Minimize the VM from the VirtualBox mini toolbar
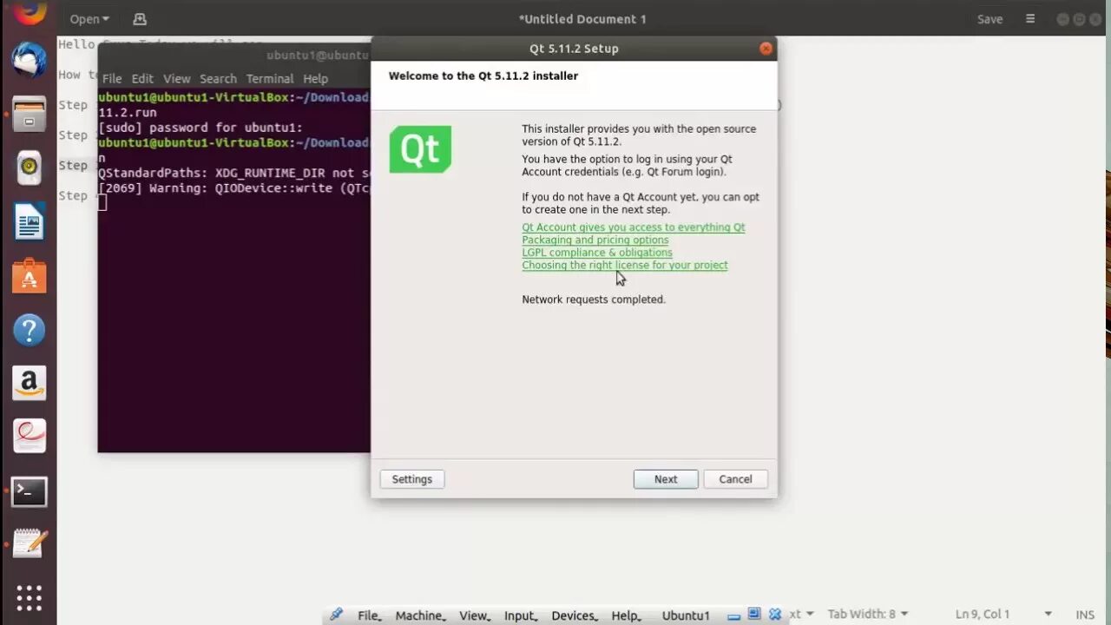Viewport: 1111px width, 625px height. coord(734,615)
